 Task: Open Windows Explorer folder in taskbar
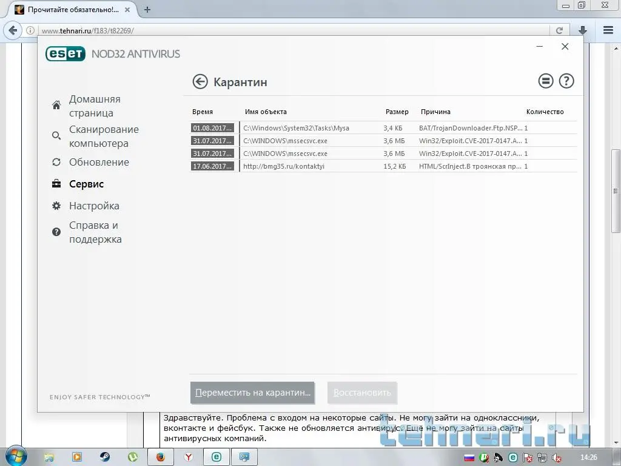click(49, 458)
